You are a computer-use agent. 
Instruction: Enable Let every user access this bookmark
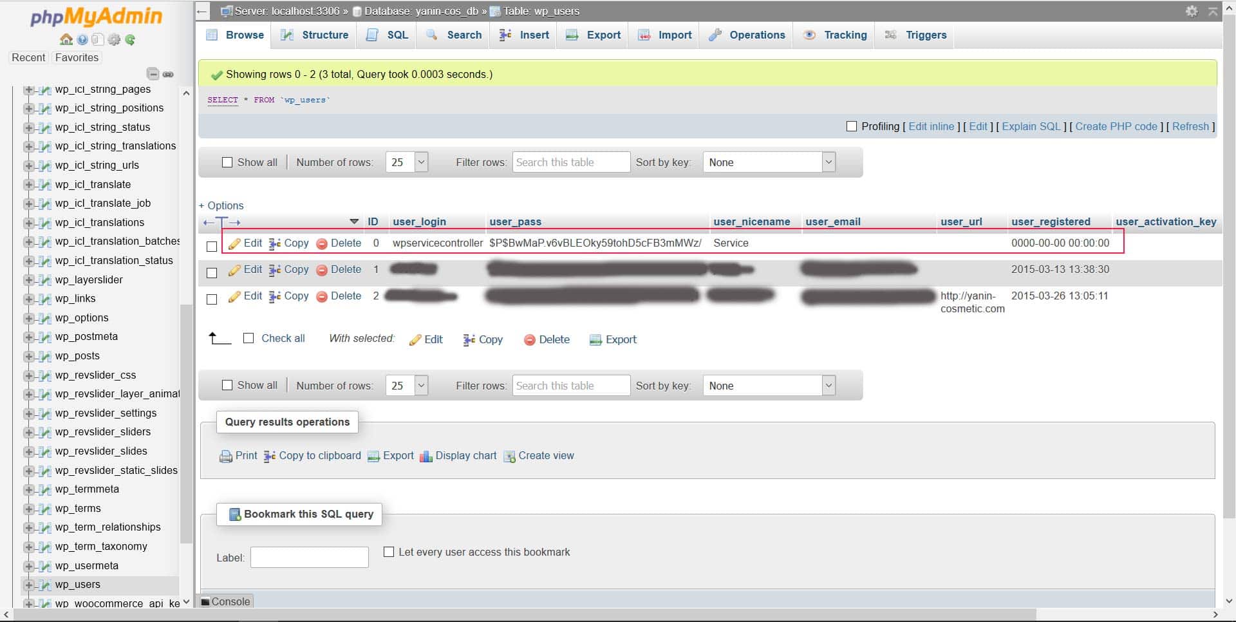389,552
